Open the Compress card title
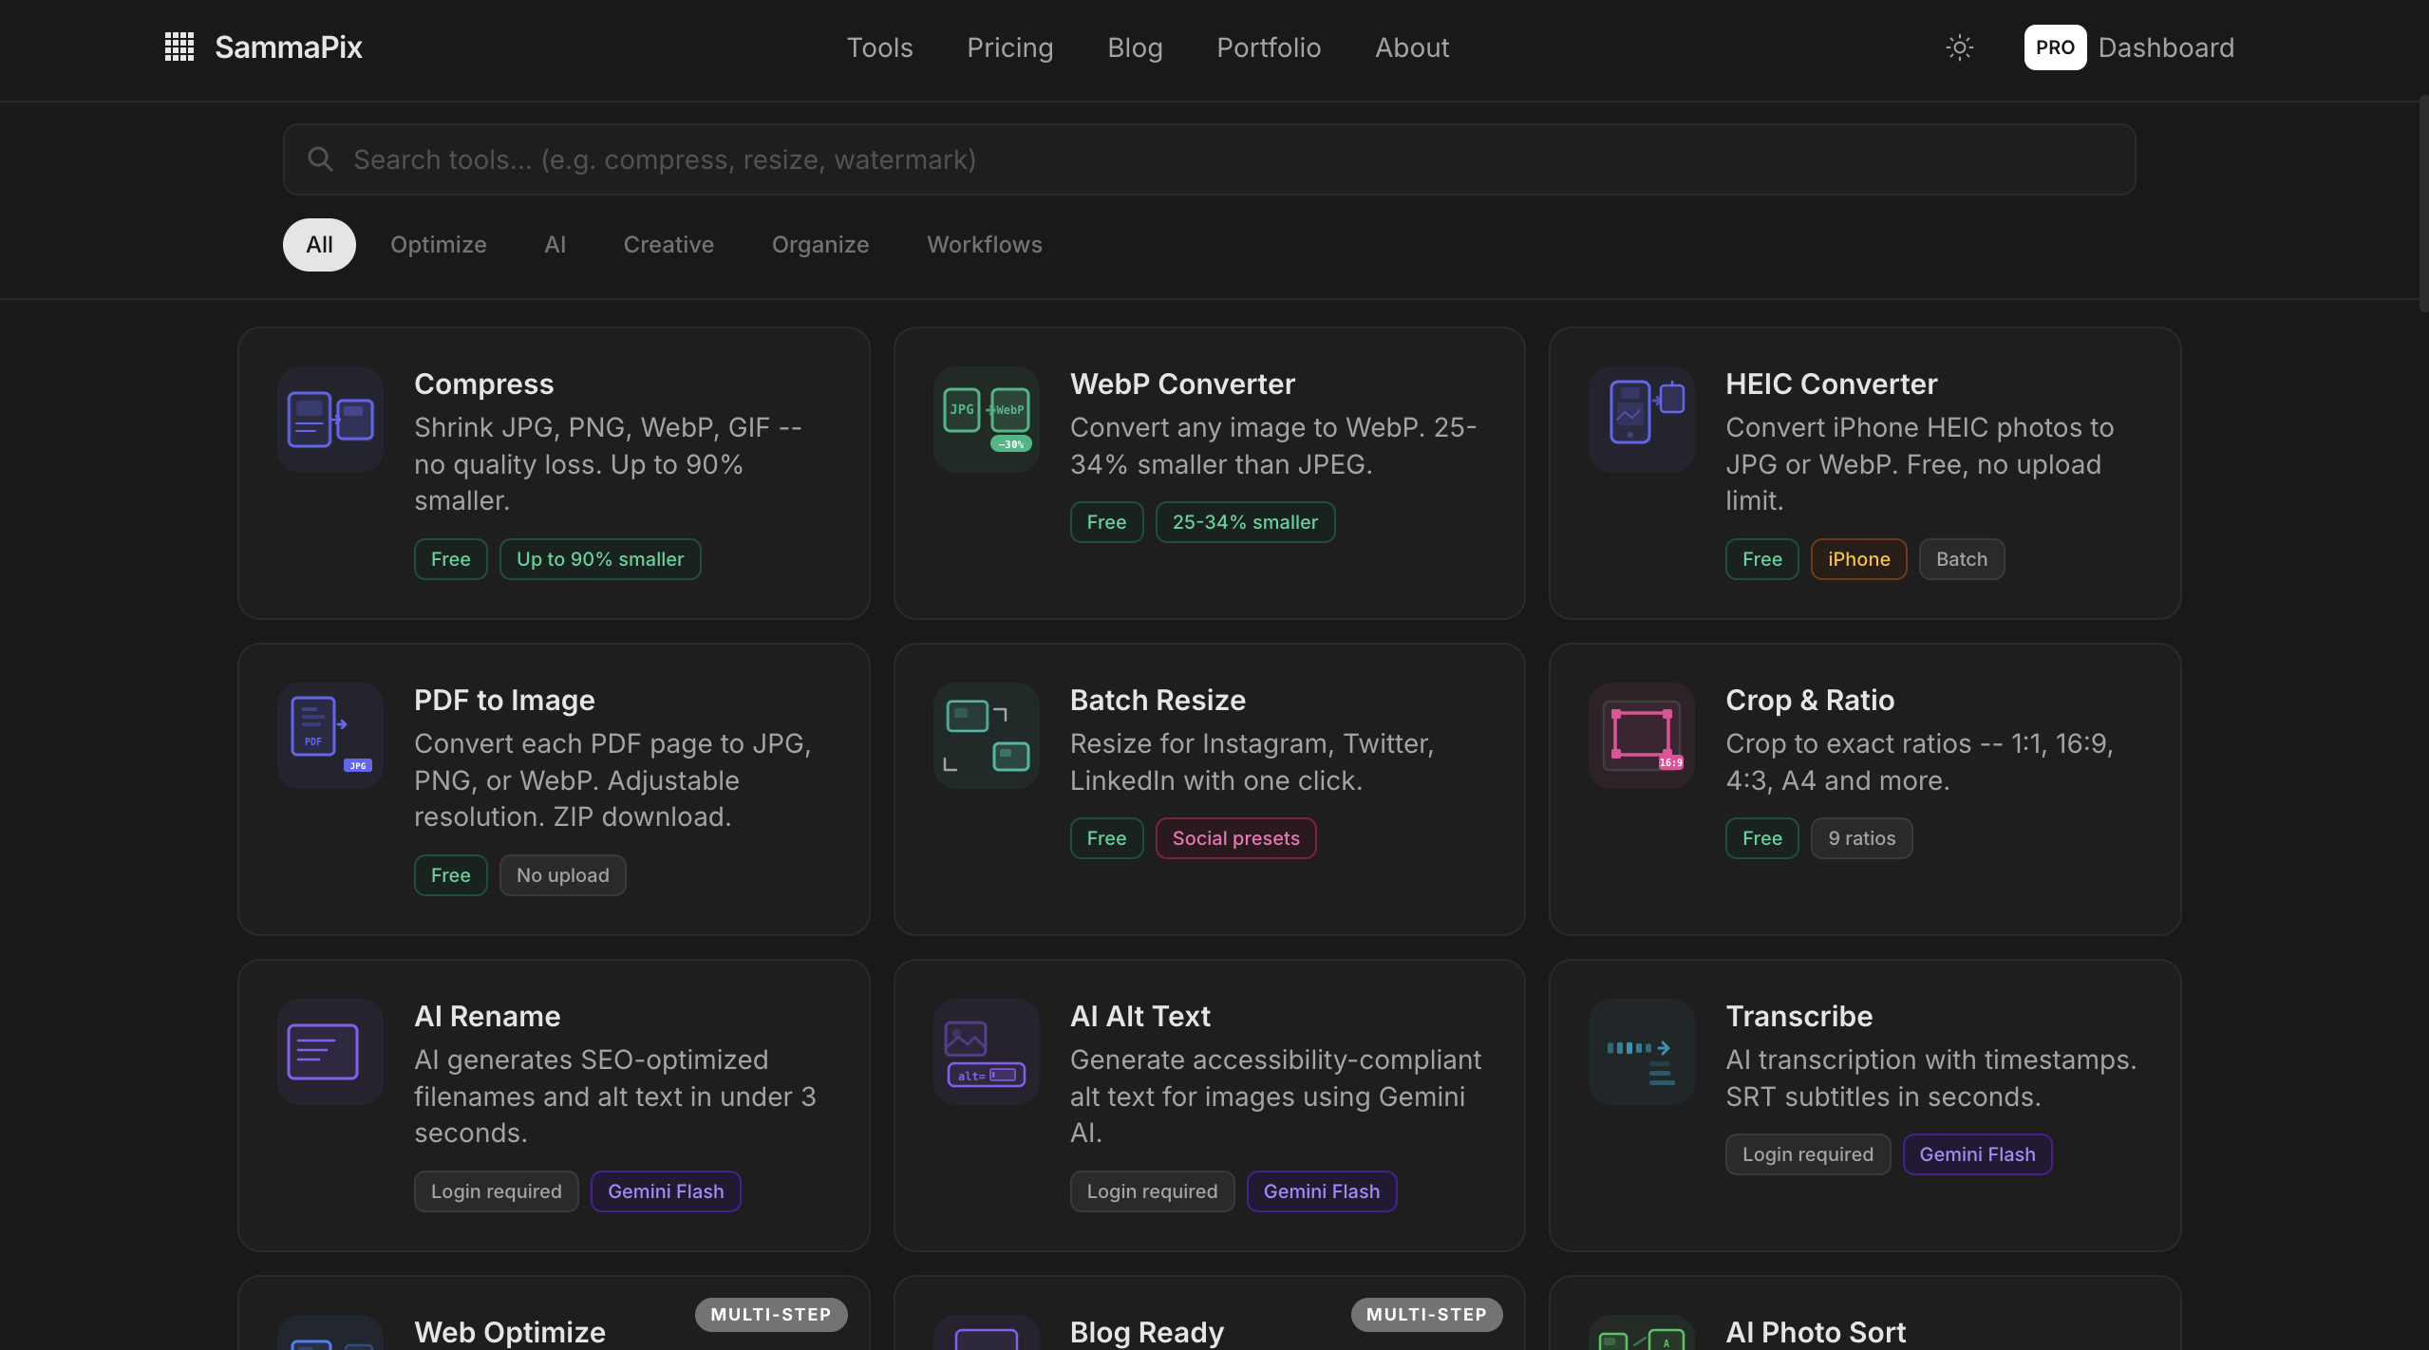The image size is (2429, 1350). [483, 384]
